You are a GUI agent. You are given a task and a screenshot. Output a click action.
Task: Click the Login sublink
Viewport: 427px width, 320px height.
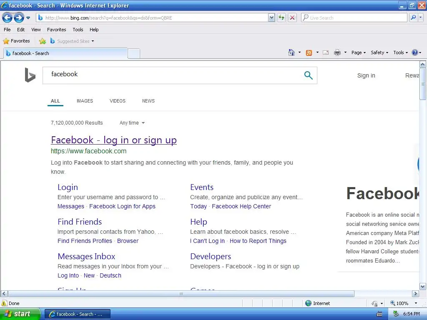click(x=68, y=187)
